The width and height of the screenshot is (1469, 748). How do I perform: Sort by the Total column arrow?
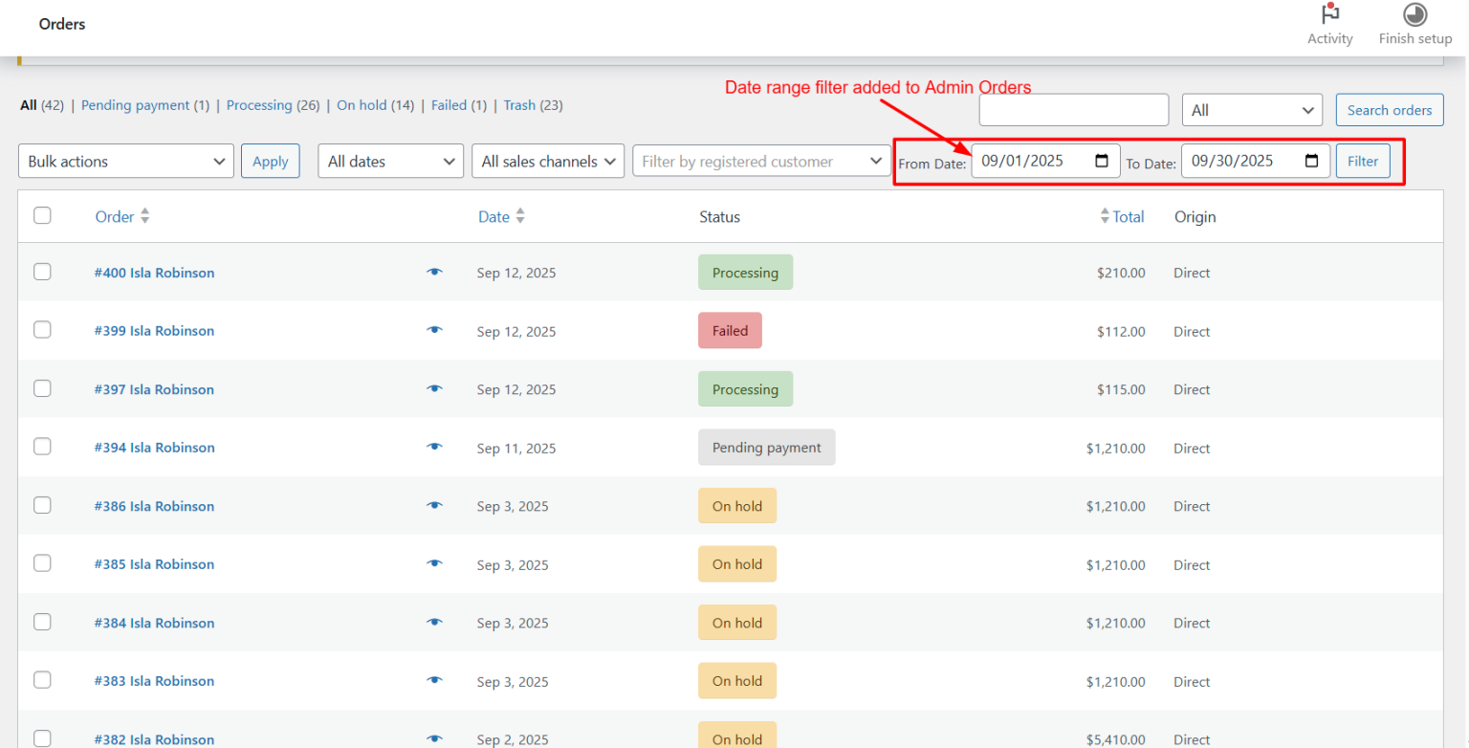(x=1105, y=216)
